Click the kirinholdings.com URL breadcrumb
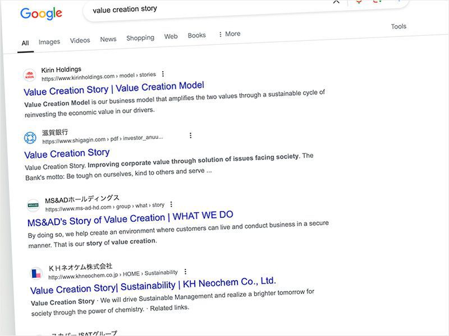Screen dimensions: 449x336 pos(99,76)
